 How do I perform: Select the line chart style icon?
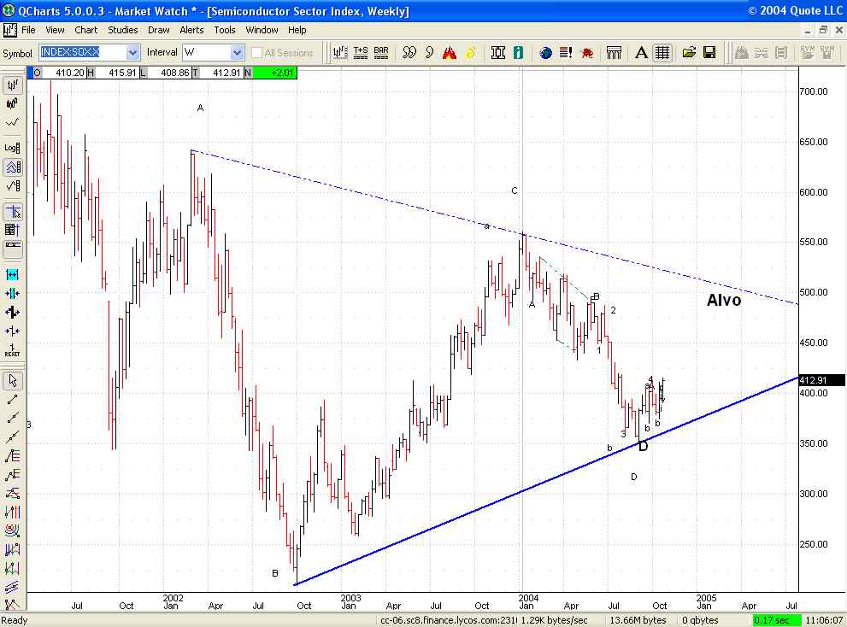[x=12, y=123]
